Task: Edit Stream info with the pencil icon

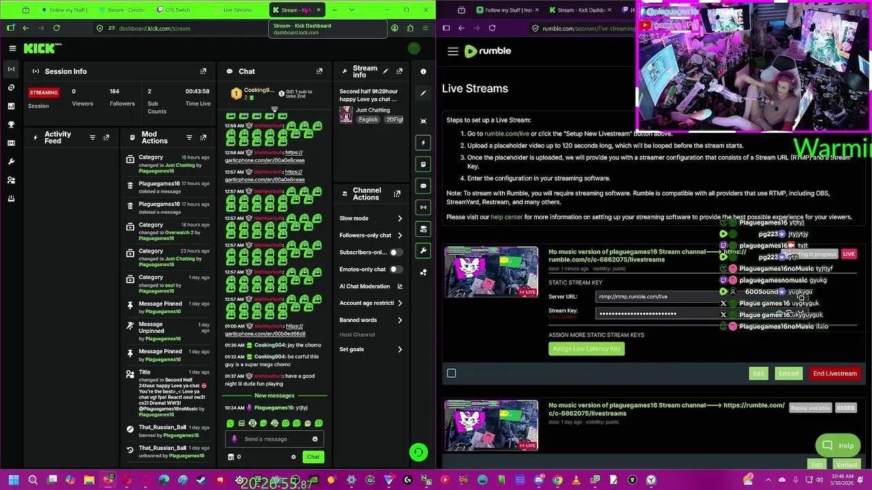Action: click(386, 71)
